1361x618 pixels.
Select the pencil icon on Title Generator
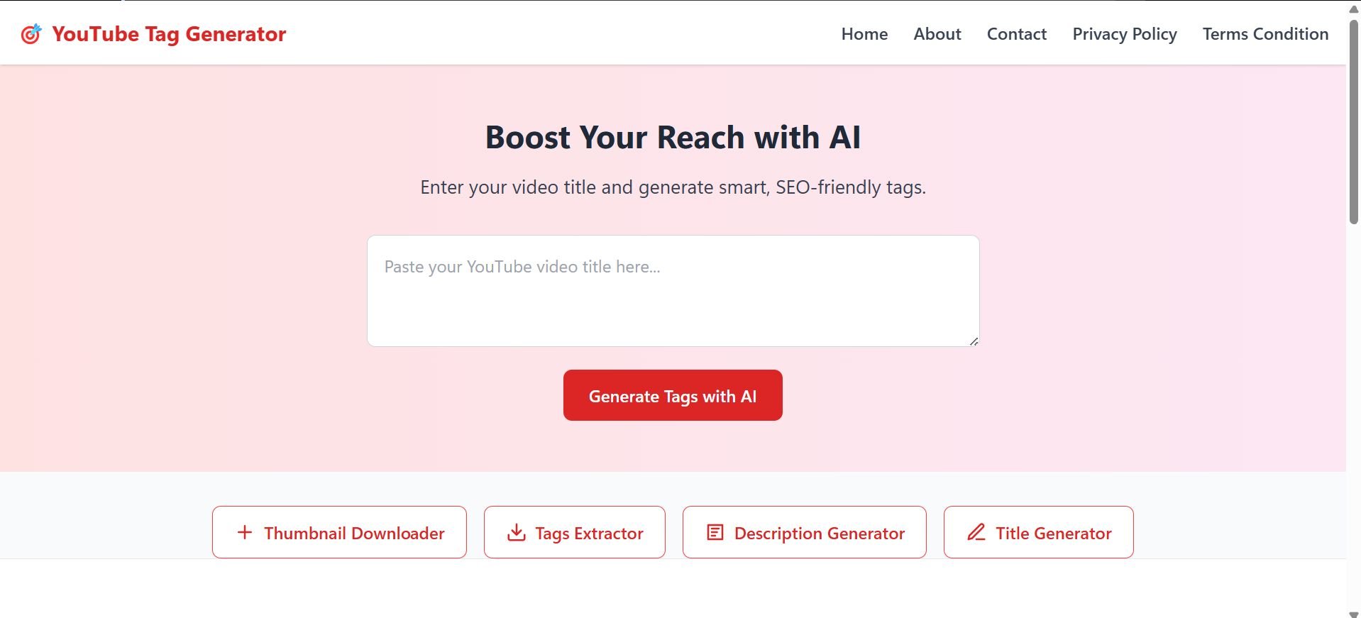tap(978, 532)
